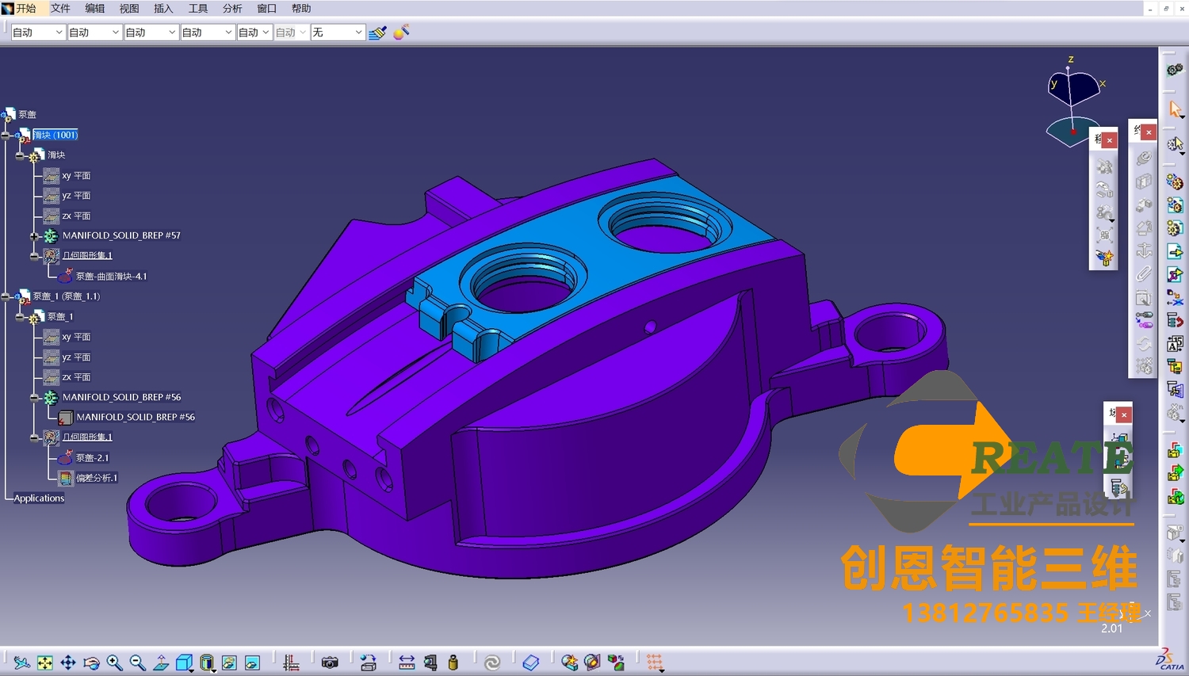Click the Zoom Out magnifier icon
The width and height of the screenshot is (1189, 676).
click(137, 663)
